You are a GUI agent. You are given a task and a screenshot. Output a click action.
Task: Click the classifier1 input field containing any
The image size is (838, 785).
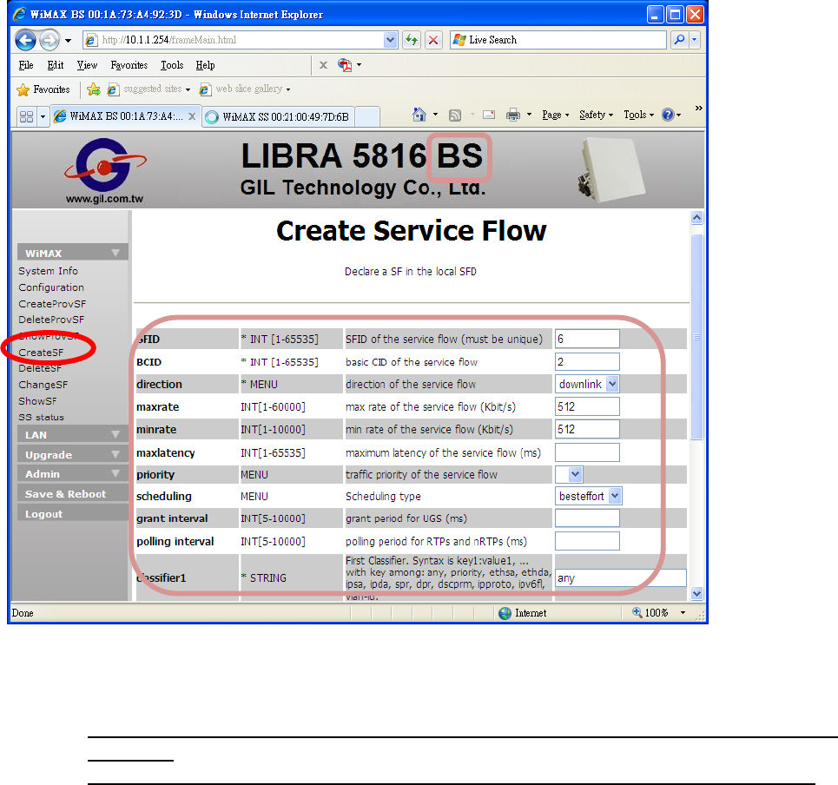pyautogui.click(x=621, y=577)
